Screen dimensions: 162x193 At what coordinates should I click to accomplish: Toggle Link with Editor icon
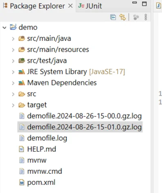122,17
